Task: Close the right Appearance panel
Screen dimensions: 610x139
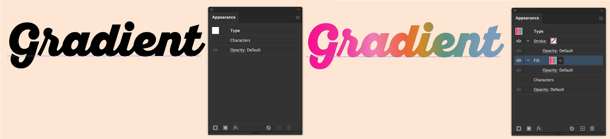Action: [515, 11]
